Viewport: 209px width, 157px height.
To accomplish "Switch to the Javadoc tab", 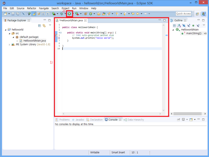I will pyautogui.click(x=78, y=120).
